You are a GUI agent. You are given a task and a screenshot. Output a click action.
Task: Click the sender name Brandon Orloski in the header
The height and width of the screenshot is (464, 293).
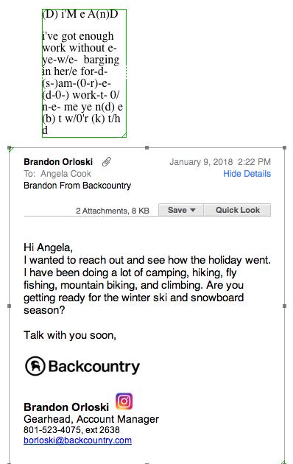click(x=58, y=162)
